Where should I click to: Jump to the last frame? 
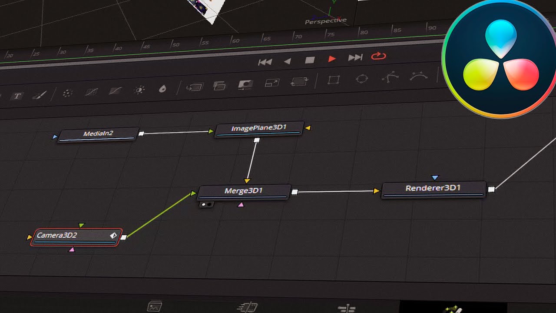coord(355,57)
